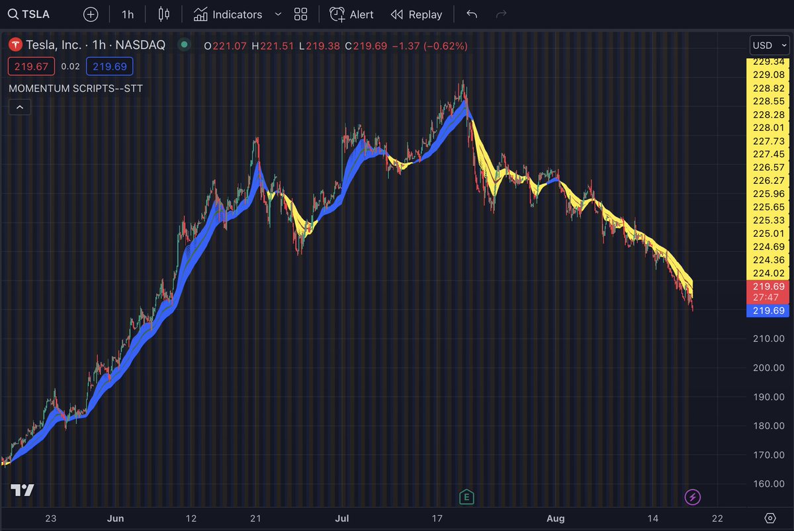Redo the chart action
Viewport: 794px width, 531px height.
pos(501,14)
